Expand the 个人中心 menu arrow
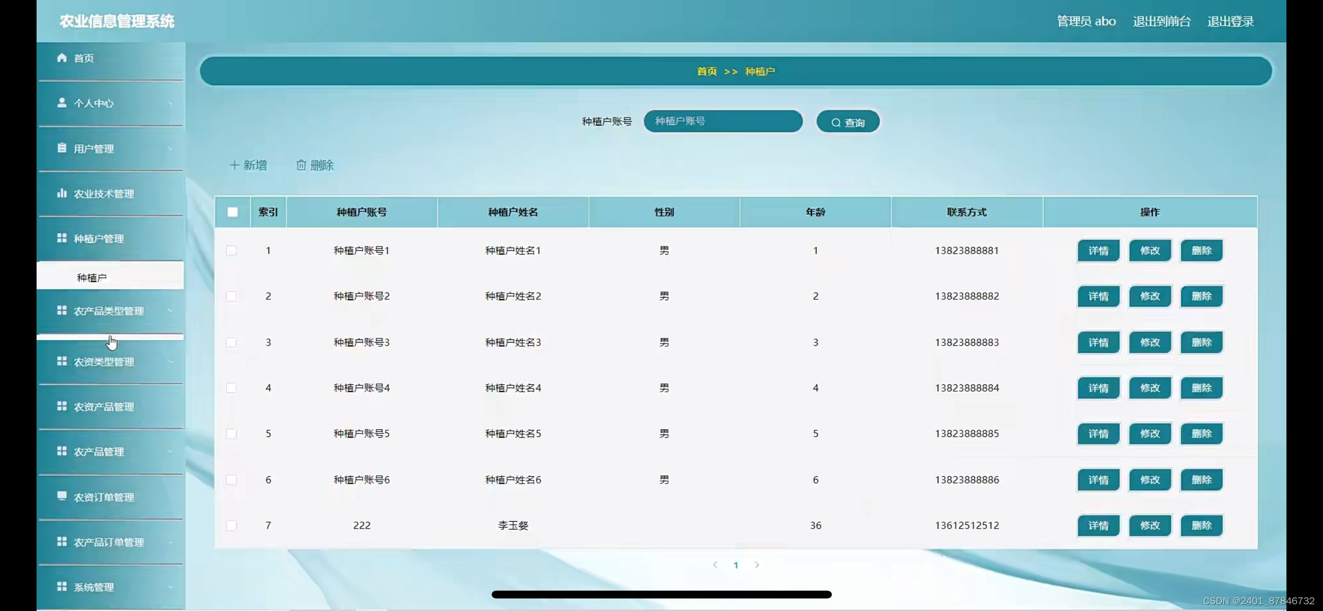The width and height of the screenshot is (1323, 611). 170,103
